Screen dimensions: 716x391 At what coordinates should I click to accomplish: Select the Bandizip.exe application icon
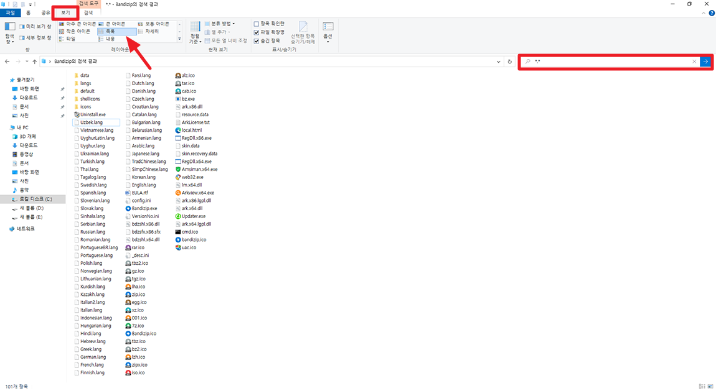(x=128, y=208)
